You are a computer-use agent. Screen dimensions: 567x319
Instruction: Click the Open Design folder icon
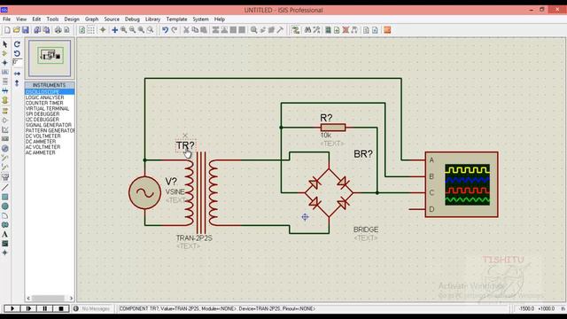pyautogui.click(x=16, y=30)
